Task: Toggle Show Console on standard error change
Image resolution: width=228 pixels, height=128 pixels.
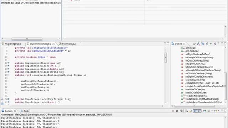Action: point(199,111)
